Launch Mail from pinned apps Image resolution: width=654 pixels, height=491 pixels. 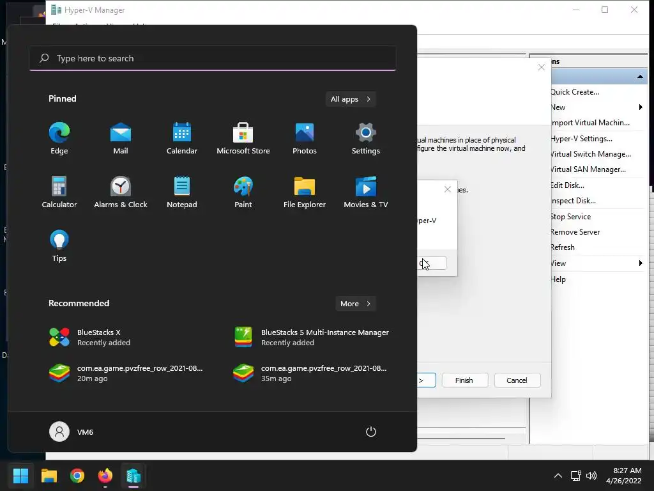(121, 138)
